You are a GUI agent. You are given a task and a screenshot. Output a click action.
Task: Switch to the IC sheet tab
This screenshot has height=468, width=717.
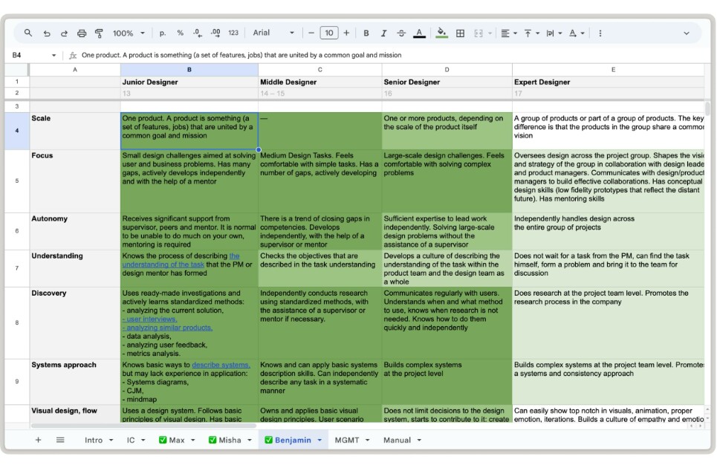coord(131,440)
